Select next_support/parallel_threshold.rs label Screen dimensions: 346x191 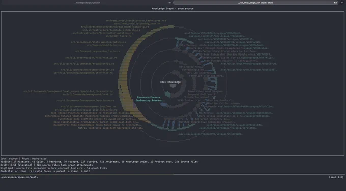pyautogui.click(x=68, y=91)
